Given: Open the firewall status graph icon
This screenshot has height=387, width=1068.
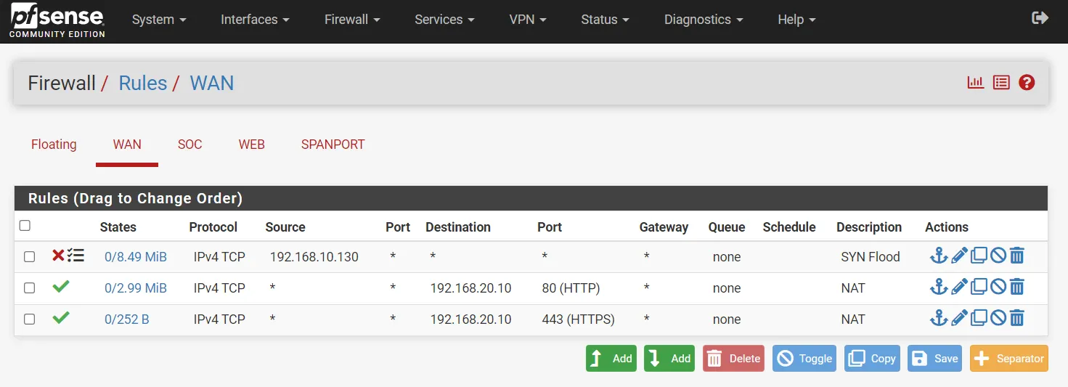Looking at the screenshot, I should [x=975, y=83].
